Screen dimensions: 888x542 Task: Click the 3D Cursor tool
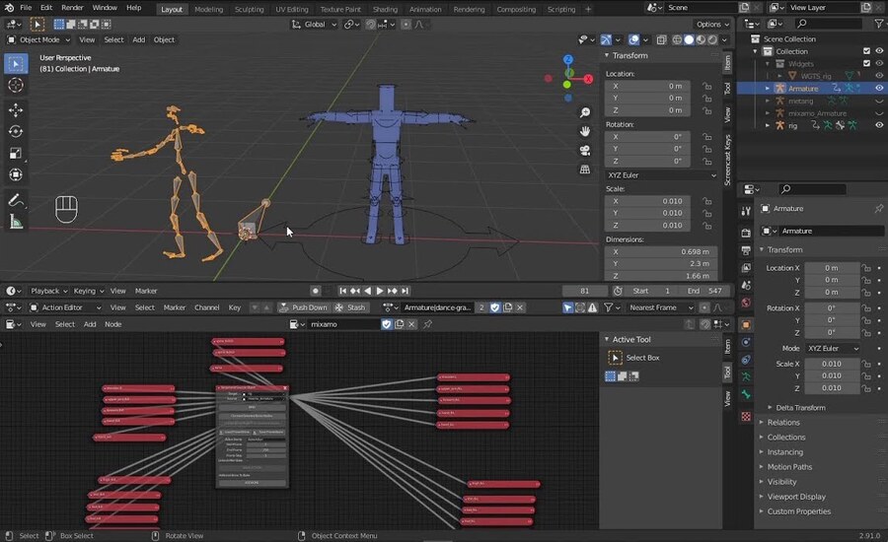[16, 85]
